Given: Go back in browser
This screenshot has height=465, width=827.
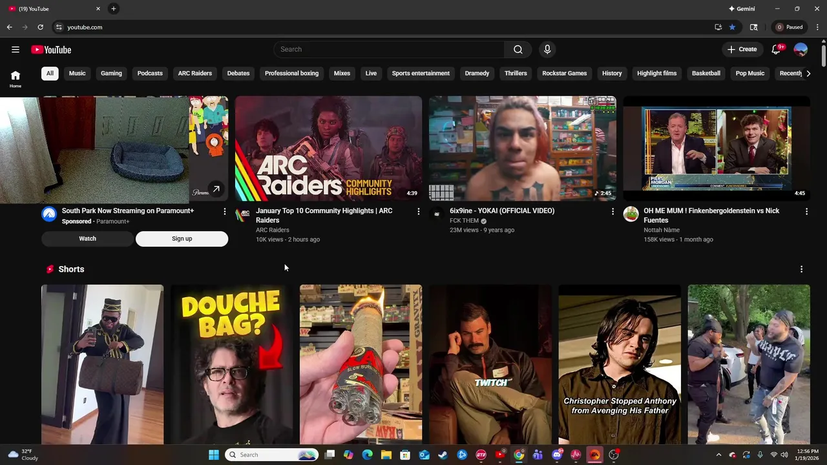Looking at the screenshot, I should click(x=9, y=27).
